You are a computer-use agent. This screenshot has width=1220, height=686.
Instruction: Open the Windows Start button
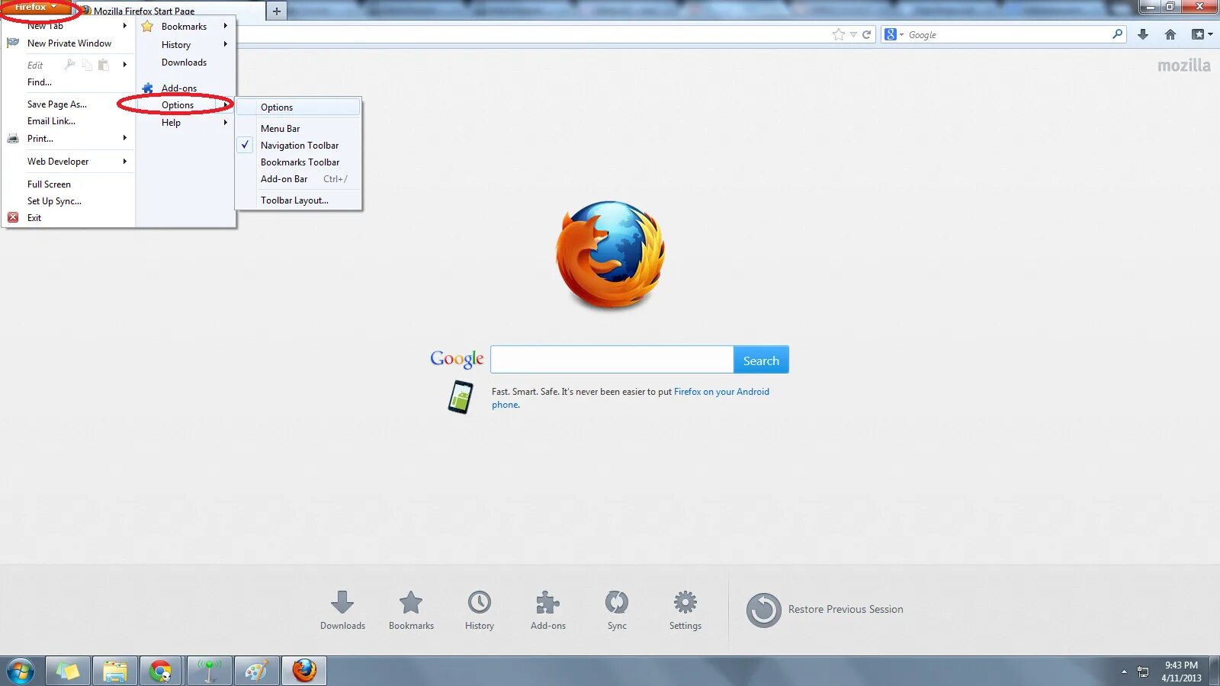[21, 672]
